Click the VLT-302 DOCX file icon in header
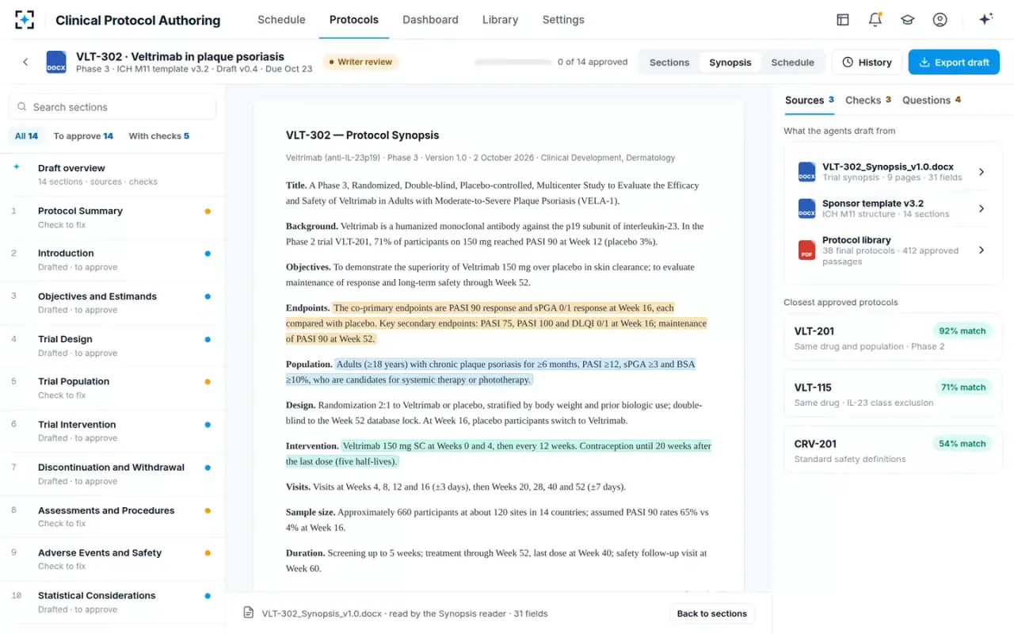 coord(56,62)
